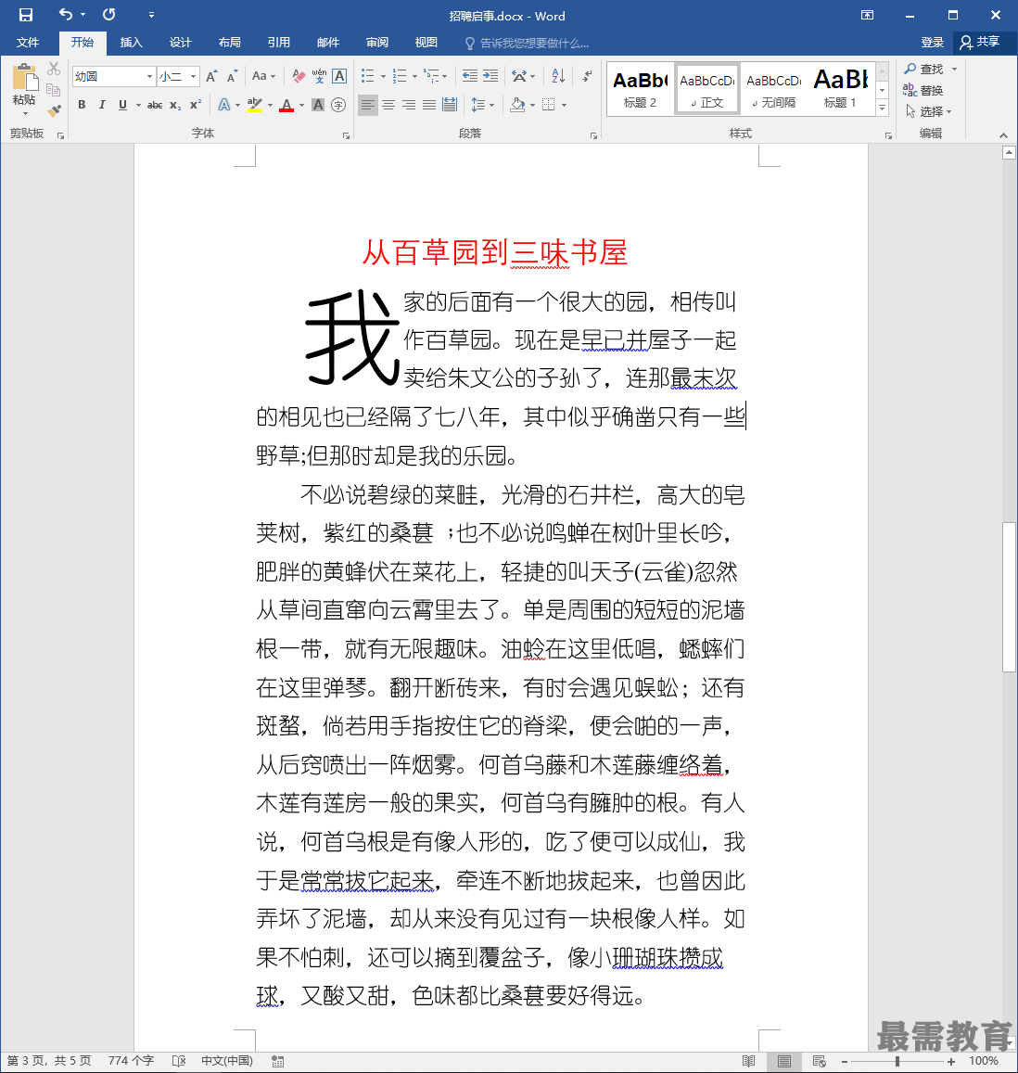Switch to Print Layout view
Viewport: 1018px width, 1073px height.
tap(784, 1061)
